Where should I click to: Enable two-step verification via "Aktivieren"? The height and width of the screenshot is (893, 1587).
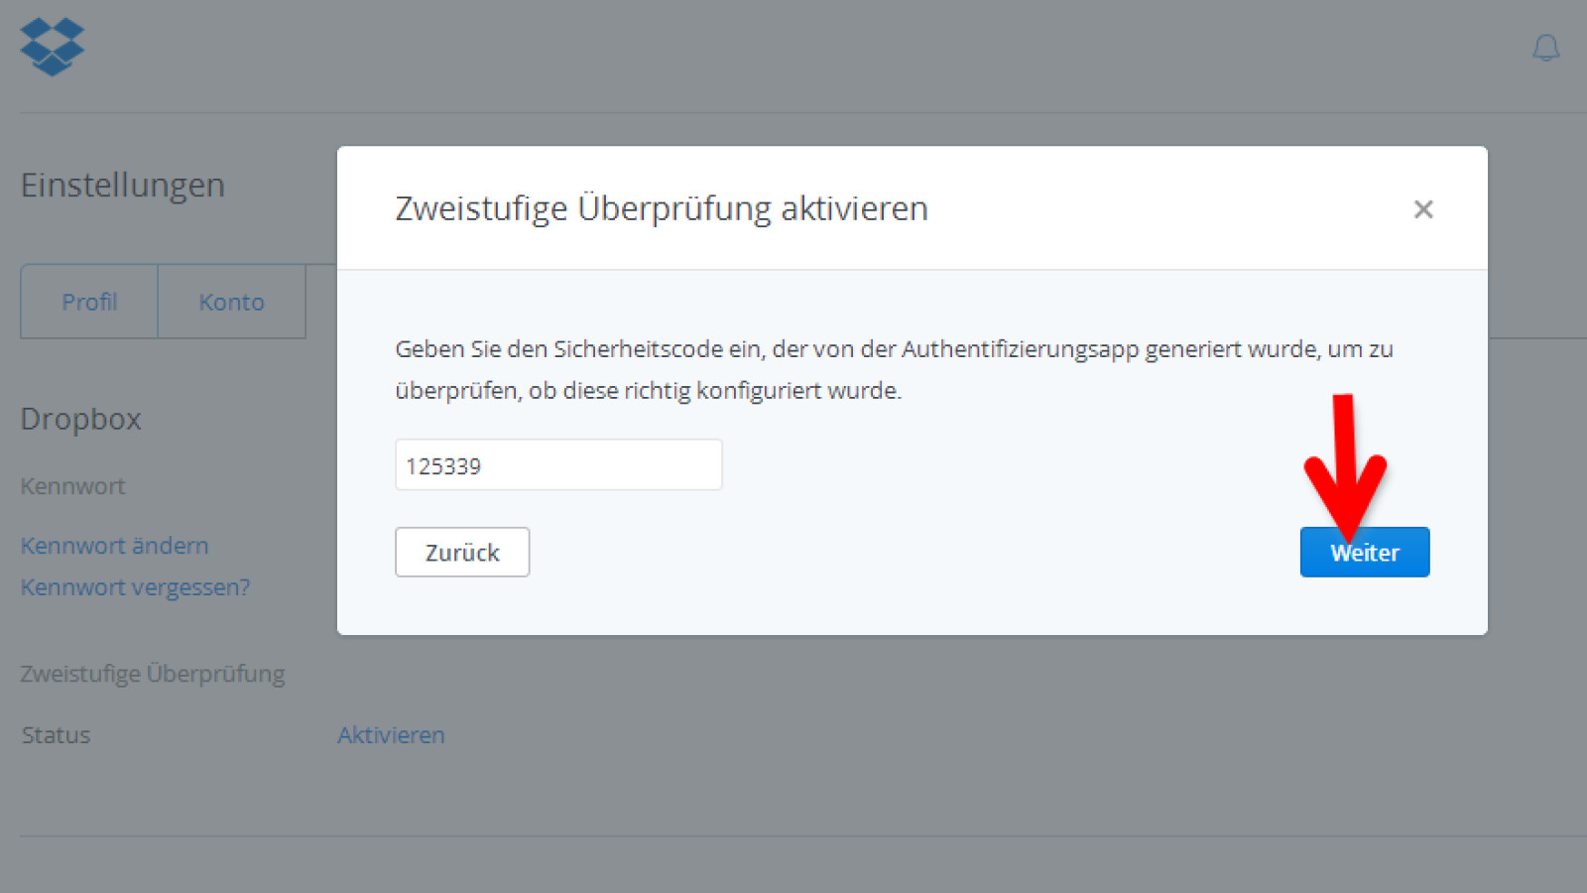pos(391,734)
